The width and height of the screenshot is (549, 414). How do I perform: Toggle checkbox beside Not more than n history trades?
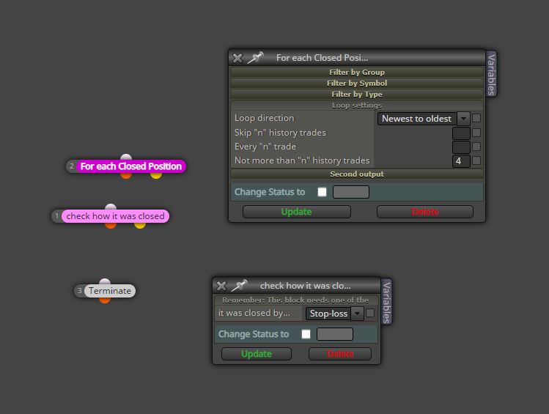pos(476,160)
